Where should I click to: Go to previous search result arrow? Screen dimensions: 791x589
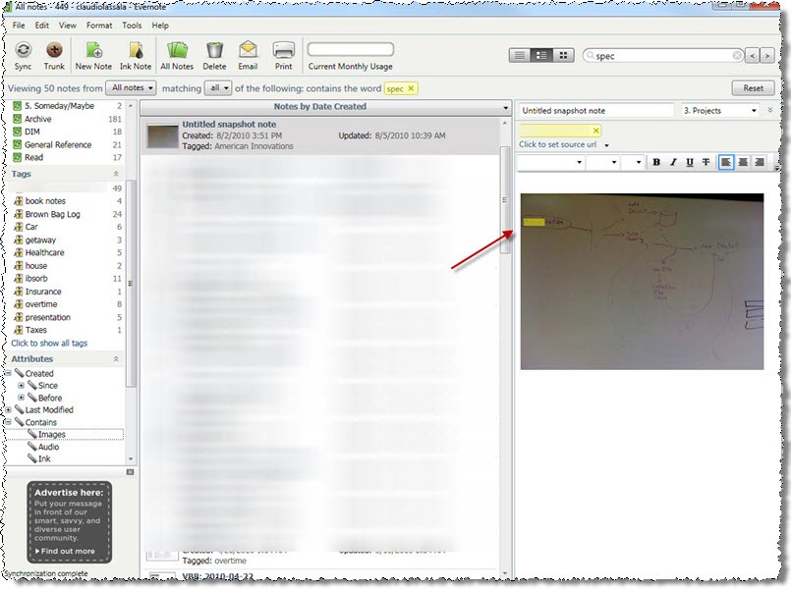point(752,55)
